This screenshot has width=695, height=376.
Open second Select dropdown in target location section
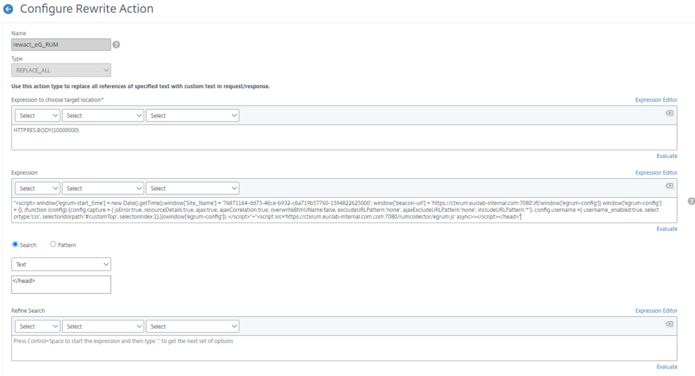coord(103,115)
